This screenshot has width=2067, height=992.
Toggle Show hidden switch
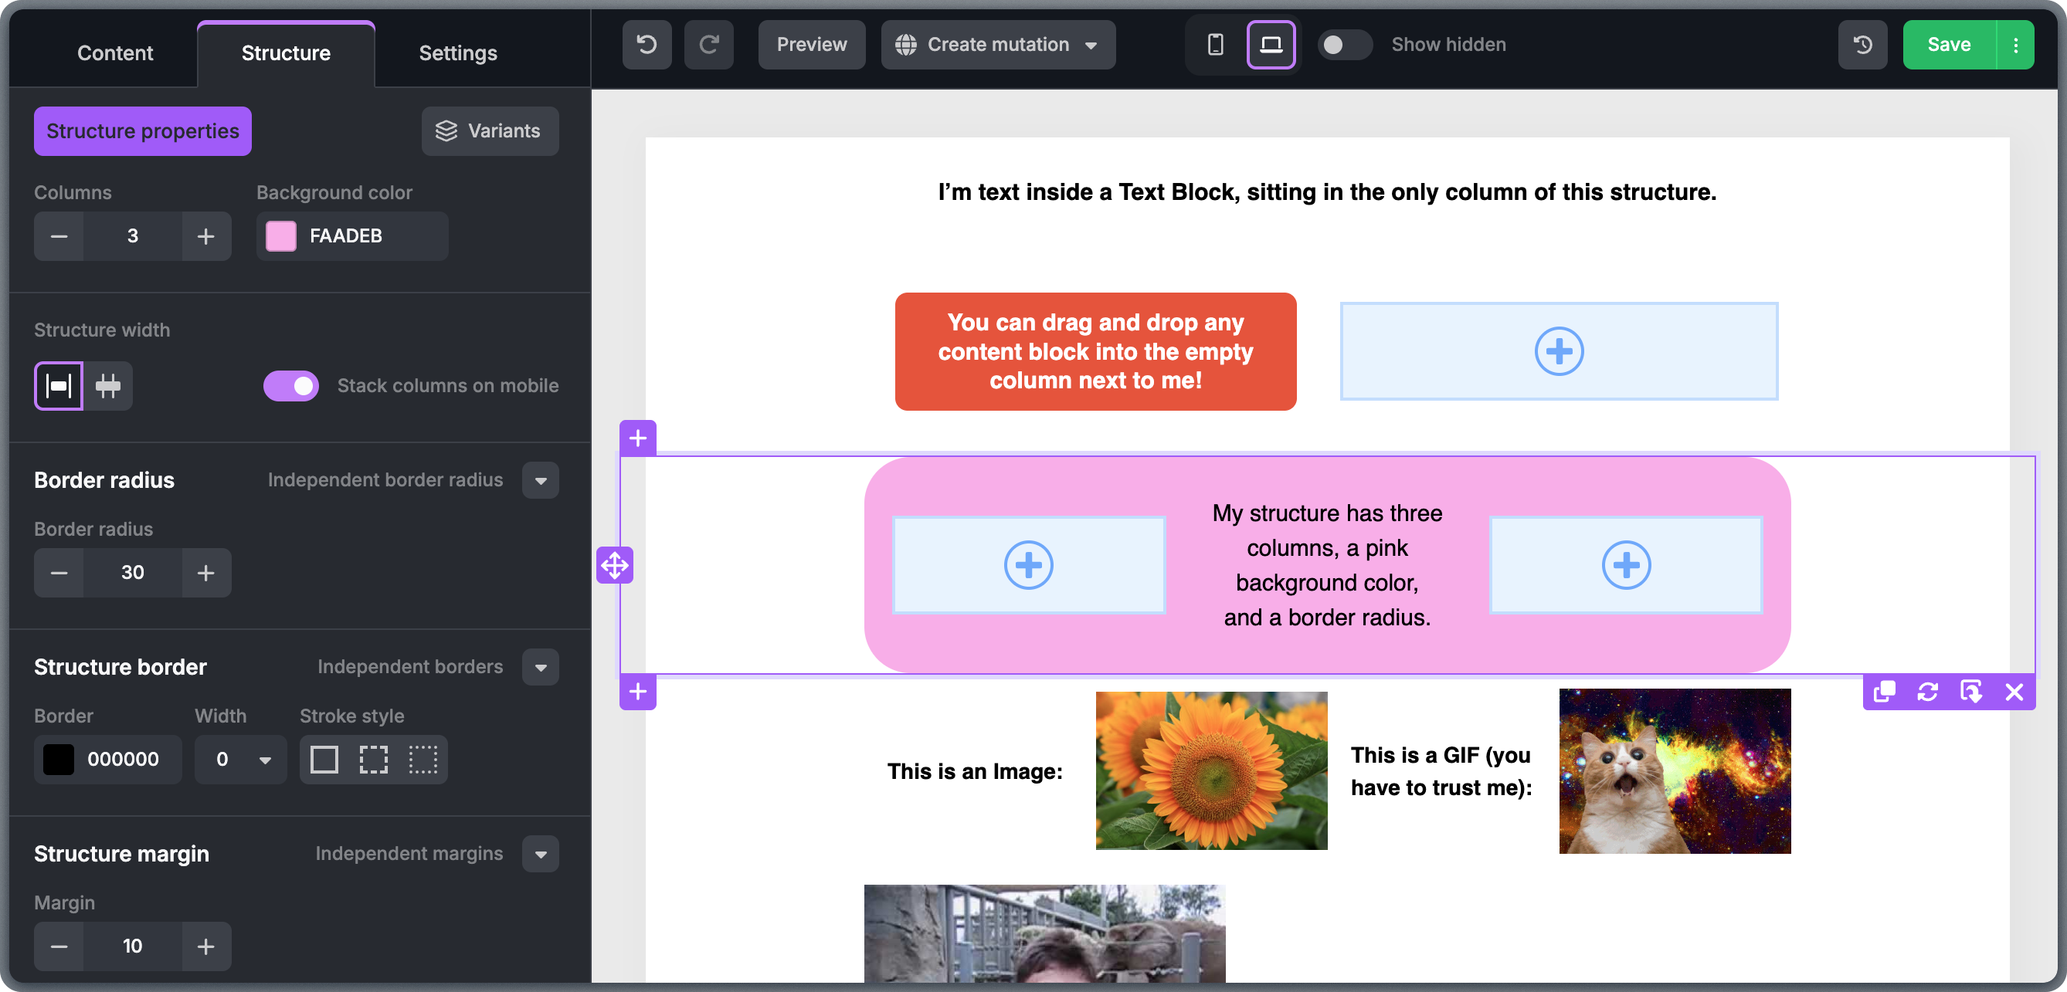pyautogui.click(x=1344, y=45)
